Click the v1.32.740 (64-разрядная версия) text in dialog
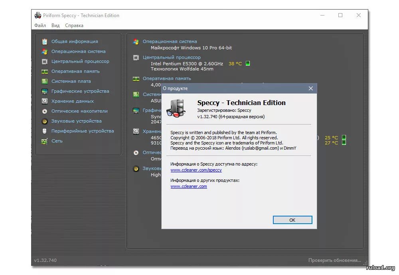This screenshot has height=275, width=399. click(231, 117)
